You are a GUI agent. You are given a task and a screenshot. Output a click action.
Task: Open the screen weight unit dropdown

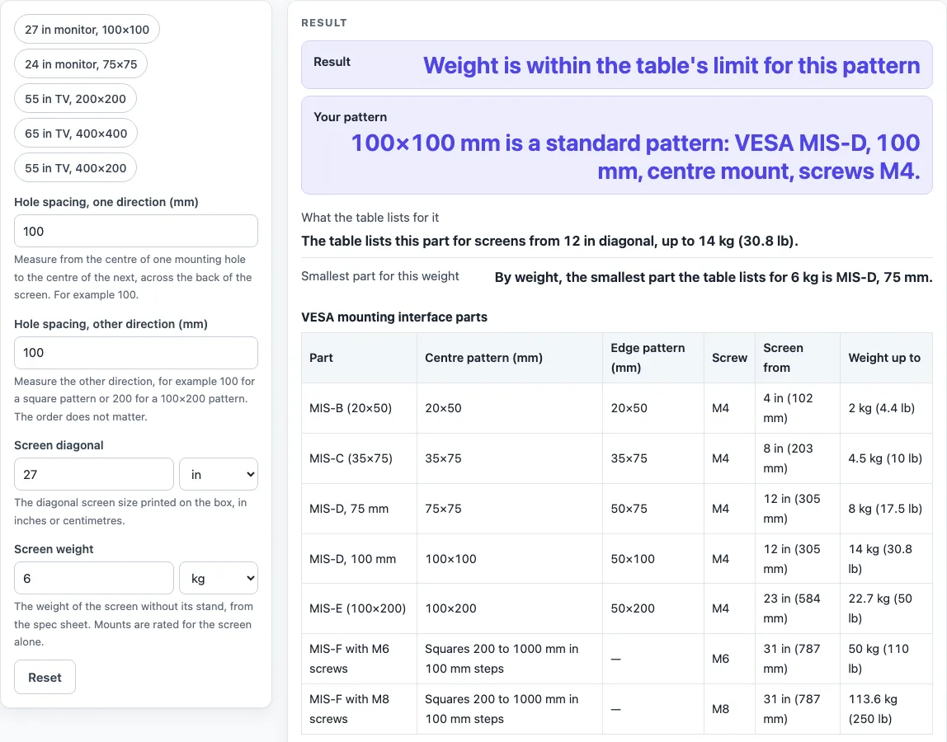[219, 578]
